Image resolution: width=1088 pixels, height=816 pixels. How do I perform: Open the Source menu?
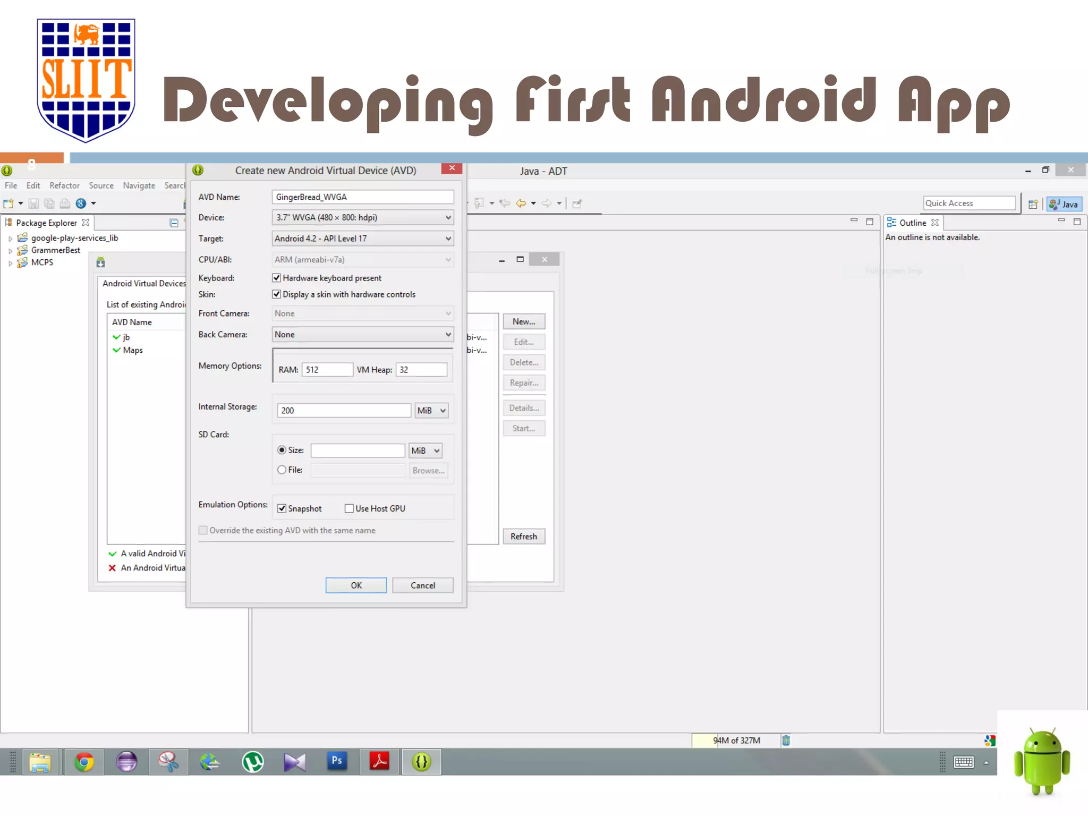click(101, 185)
